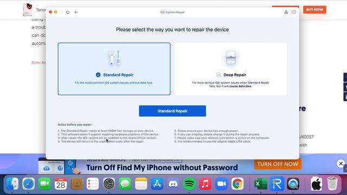Open the feedback message icon in title bar
347x195 pixels.
pyautogui.click(x=294, y=12)
